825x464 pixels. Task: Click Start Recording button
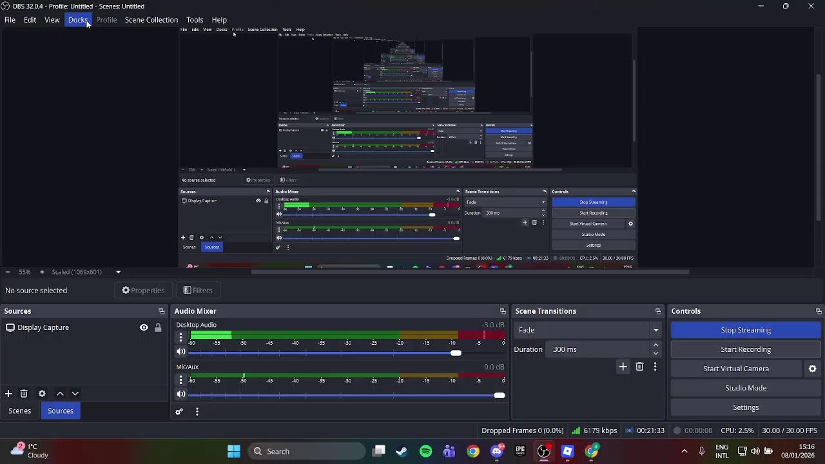(x=746, y=349)
